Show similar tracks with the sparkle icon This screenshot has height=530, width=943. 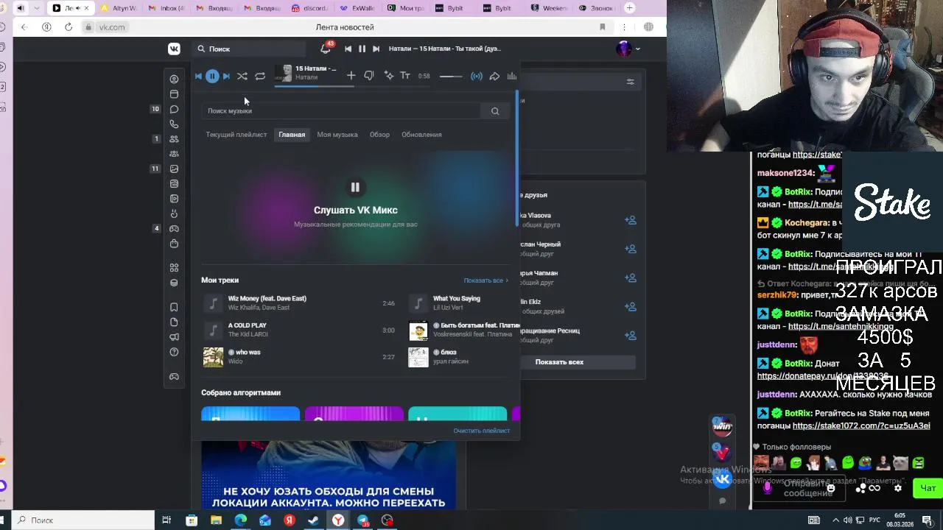pyautogui.click(x=388, y=76)
